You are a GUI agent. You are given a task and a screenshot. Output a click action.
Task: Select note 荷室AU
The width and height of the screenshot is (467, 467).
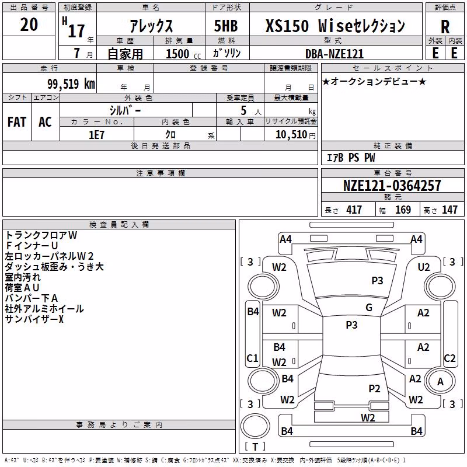click(x=22, y=288)
